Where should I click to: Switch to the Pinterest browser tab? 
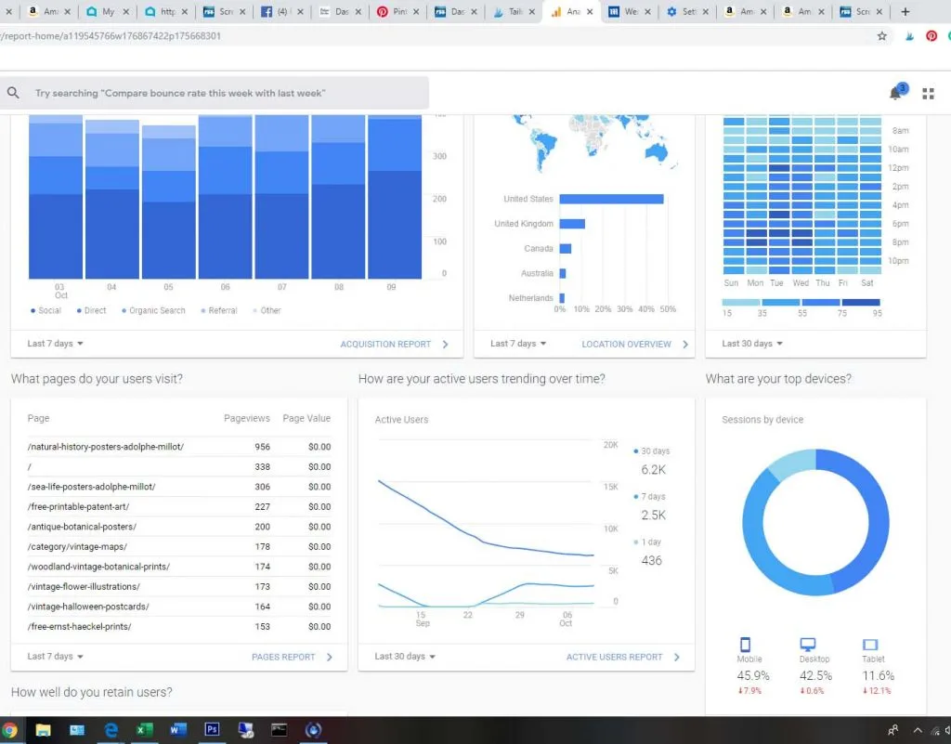391,12
